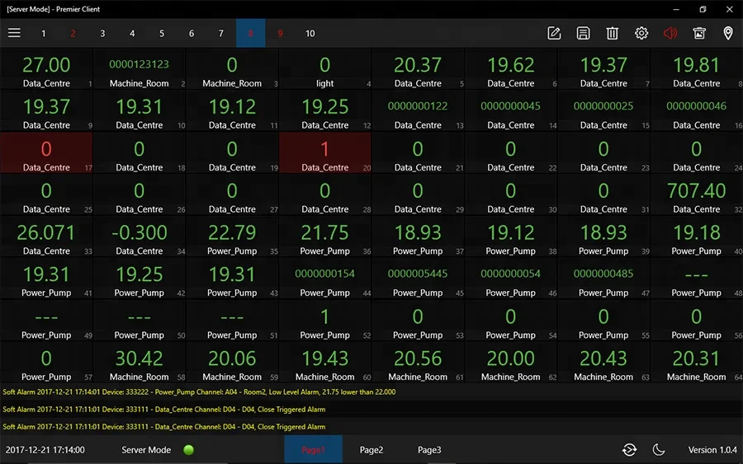This screenshot has height=464, width=743.
Task: Click the Power_Pump Low Level Alarm message
Action: coord(198,392)
